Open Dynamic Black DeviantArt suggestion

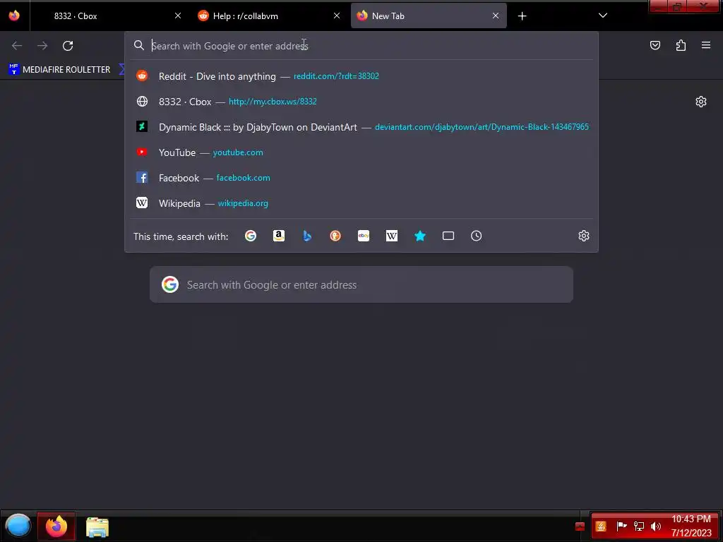pos(361,127)
